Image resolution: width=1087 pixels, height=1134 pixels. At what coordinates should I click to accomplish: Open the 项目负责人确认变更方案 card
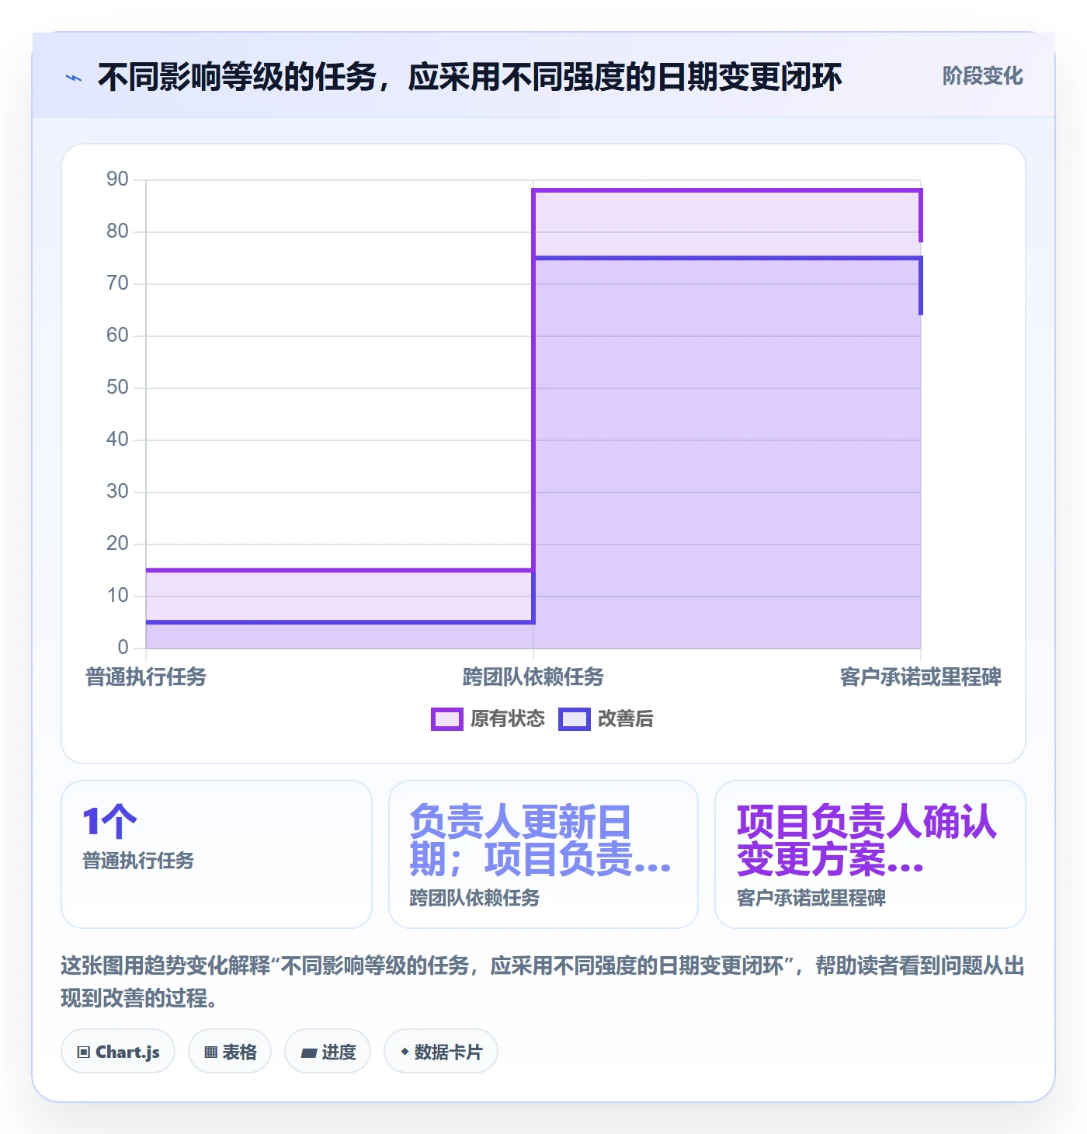coord(870,854)
